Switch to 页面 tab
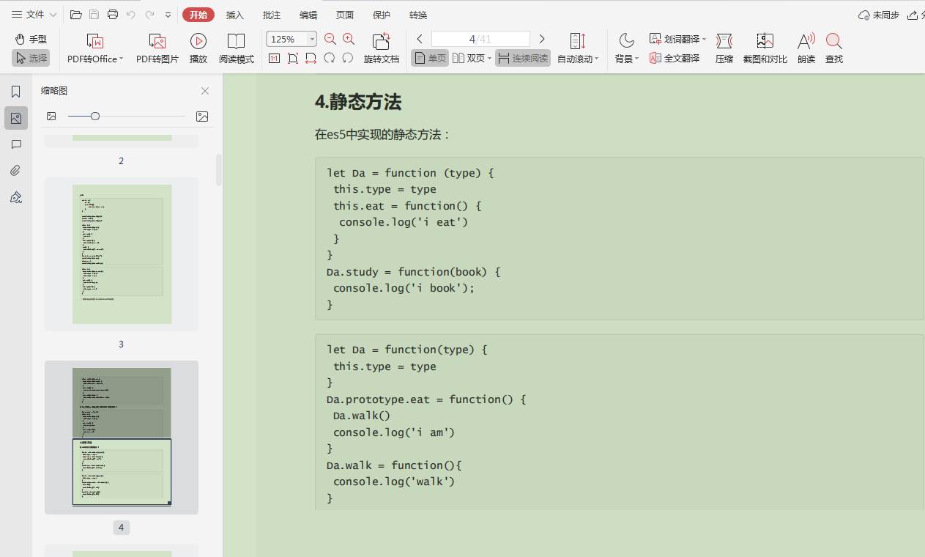This screenshot has width=925, height=557. click(345, 15)
